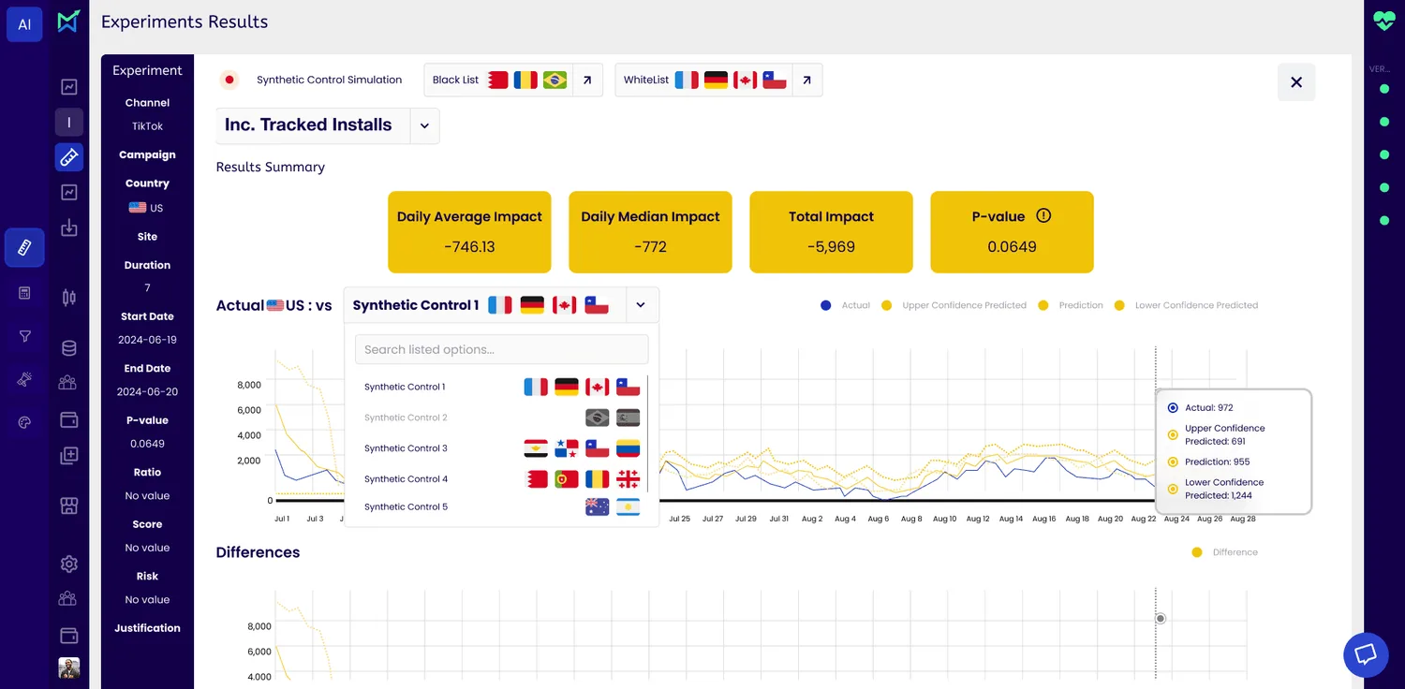The height and width of the screenshot is (689, 1405).
Task: Click the green app logo
Action: 68,22
